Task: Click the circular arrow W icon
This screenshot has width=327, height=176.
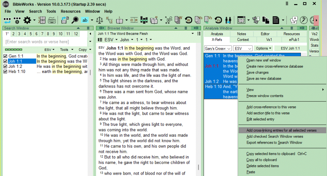Action: 188,20
